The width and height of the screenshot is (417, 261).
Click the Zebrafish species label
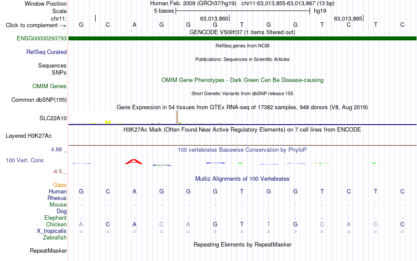[55, 238]
